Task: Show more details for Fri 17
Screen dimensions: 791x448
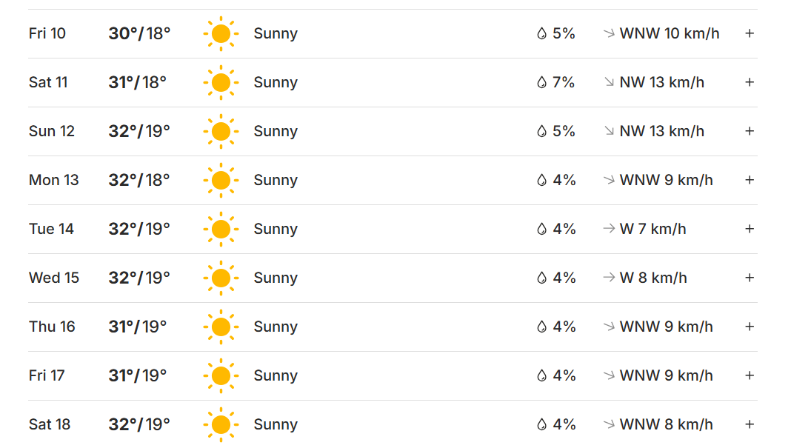Action: (x=750, y=375)
